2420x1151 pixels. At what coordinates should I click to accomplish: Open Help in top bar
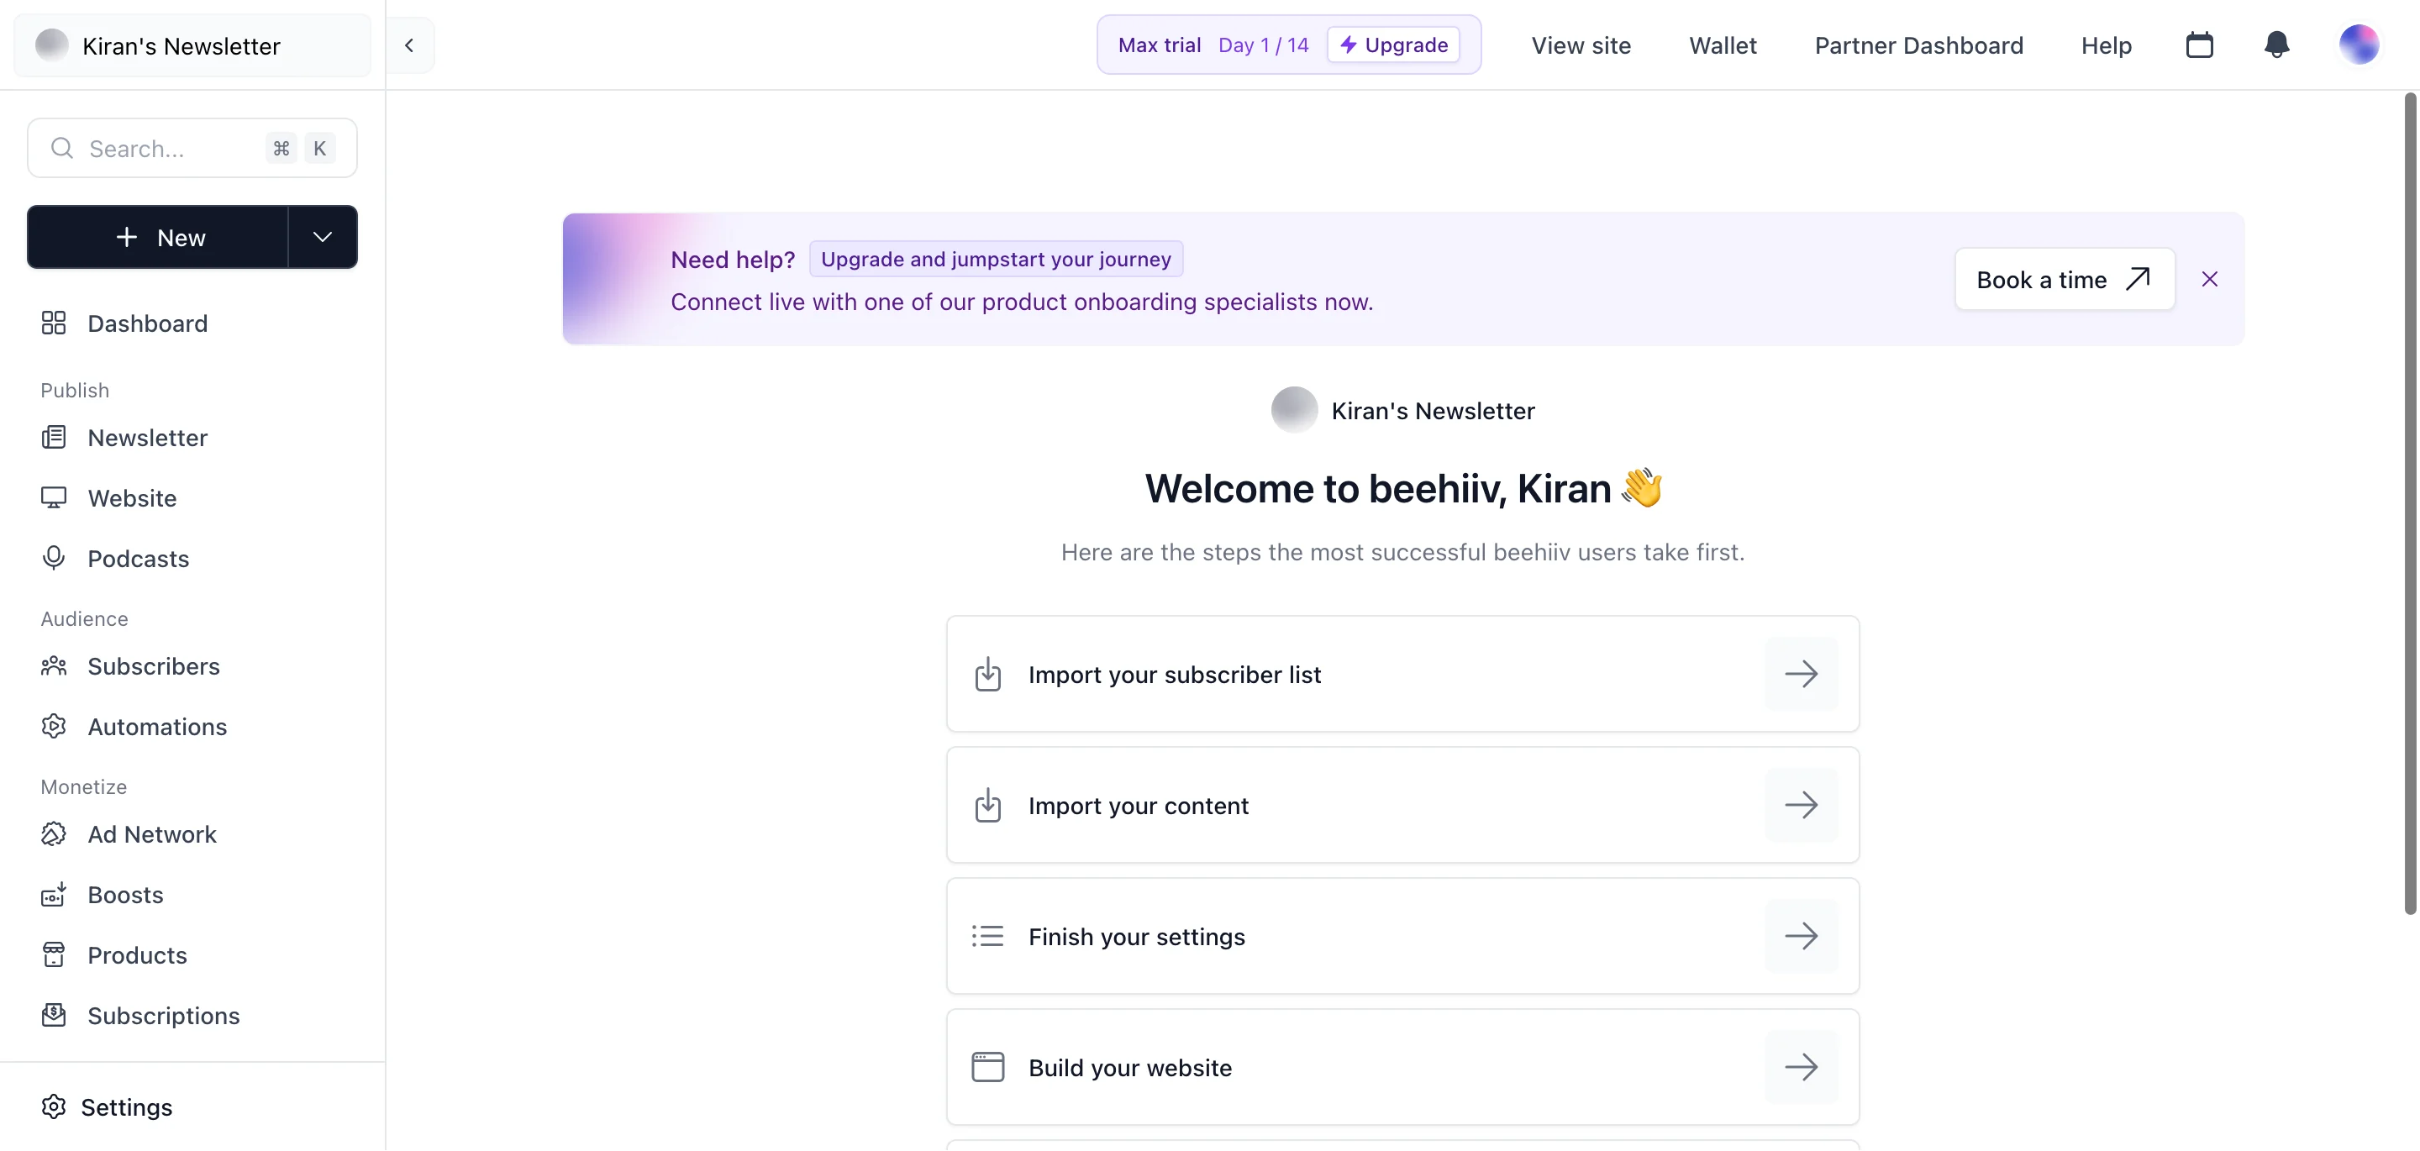2105,45
